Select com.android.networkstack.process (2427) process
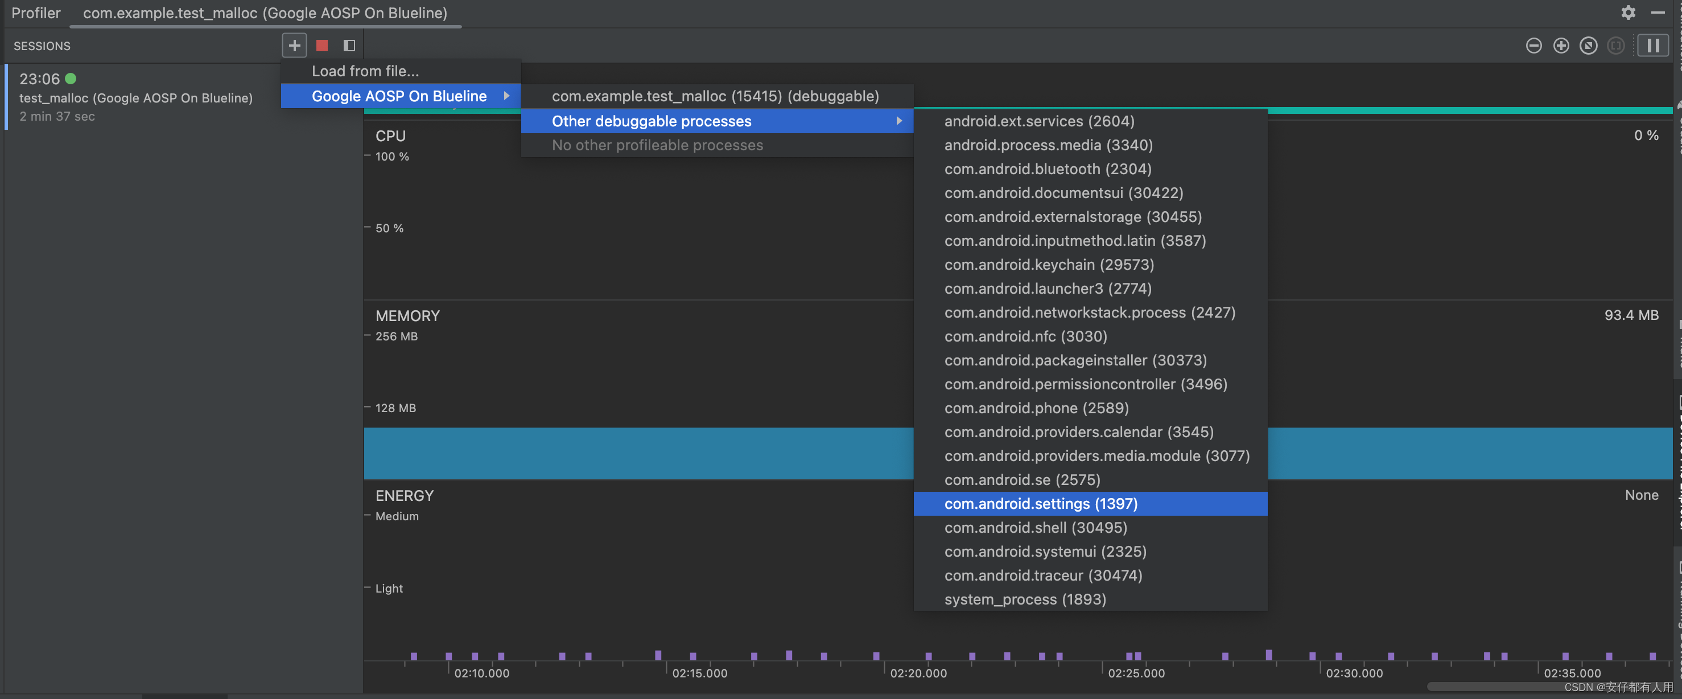 [x=1090, y=313]
